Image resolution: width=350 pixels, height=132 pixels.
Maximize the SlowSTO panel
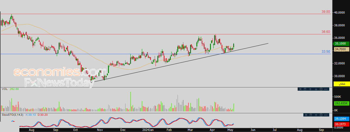[310, 115]
